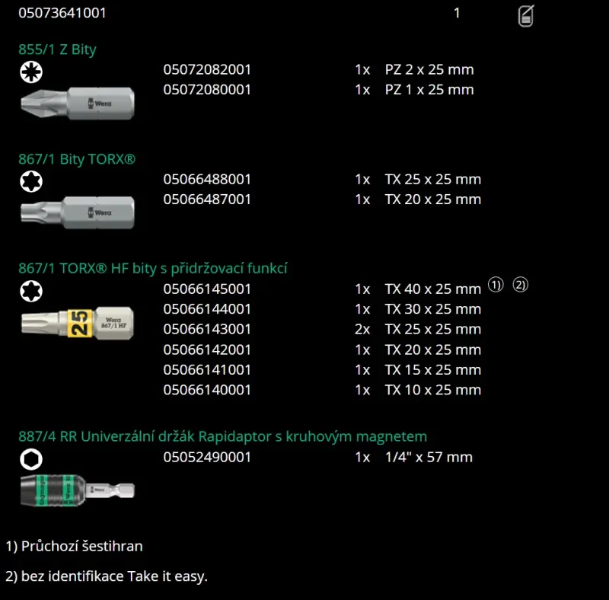The width and height of the screenshot is (609, 600).
Task: Open the HF bit image with yellow 25 label
Action: (x=77, y=322)
